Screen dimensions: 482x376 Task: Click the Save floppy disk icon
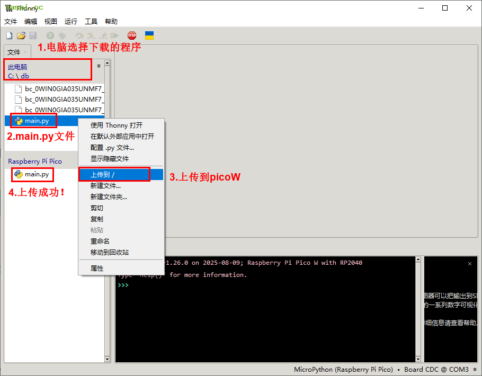coord(33,35)
